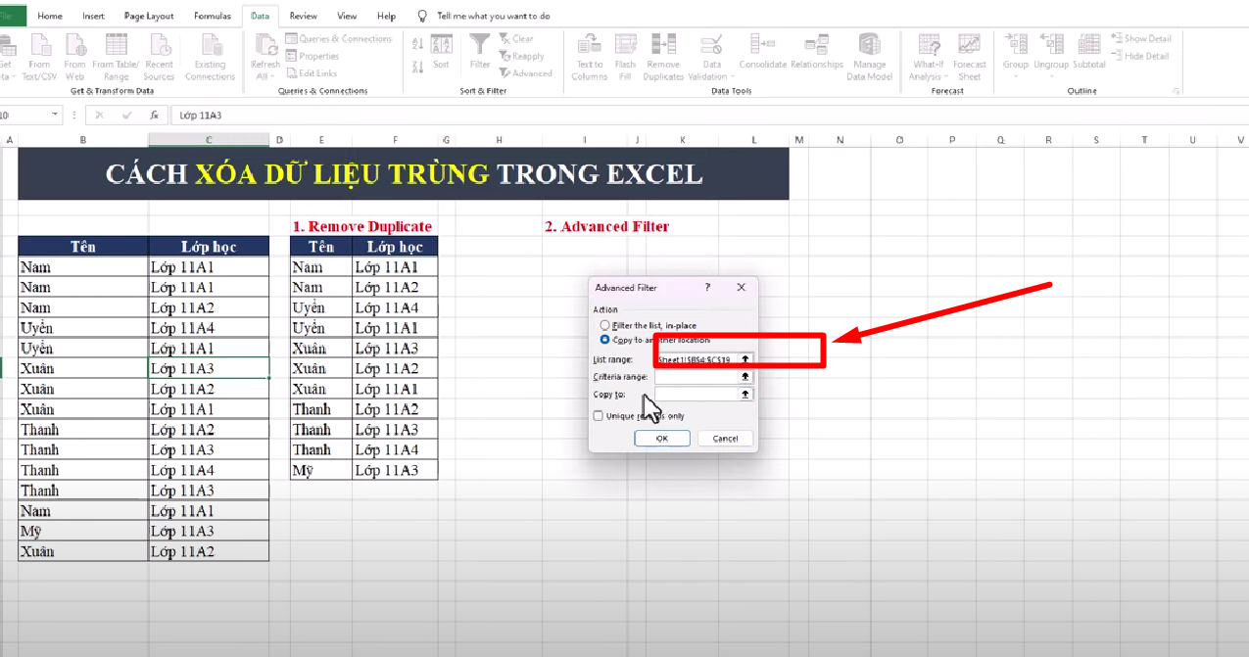This screenshot has height=657, width=1249.
Task: Select cell containing Lớp 11A4 next to Uyển in column C
Action: tap(209, 328)
